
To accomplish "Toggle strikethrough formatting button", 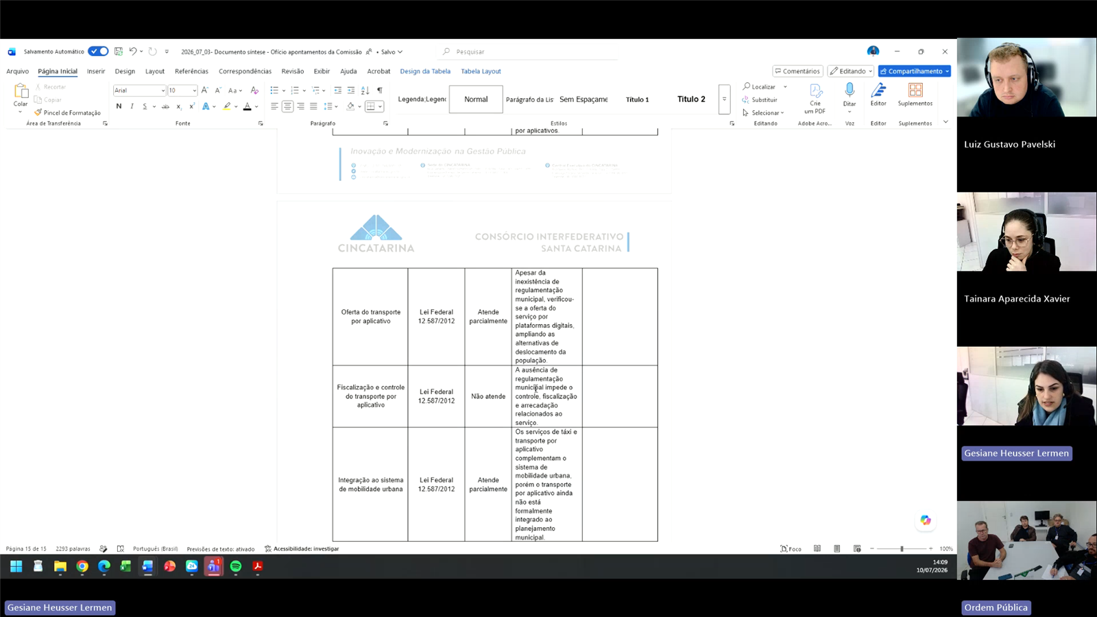I will (165, 106).
